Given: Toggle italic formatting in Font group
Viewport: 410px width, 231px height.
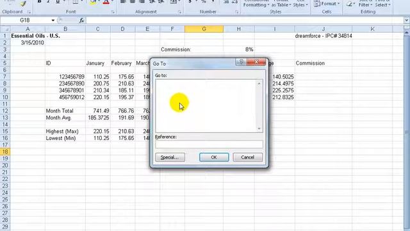Looking at the screenshot, I should (x=49, y=2).
